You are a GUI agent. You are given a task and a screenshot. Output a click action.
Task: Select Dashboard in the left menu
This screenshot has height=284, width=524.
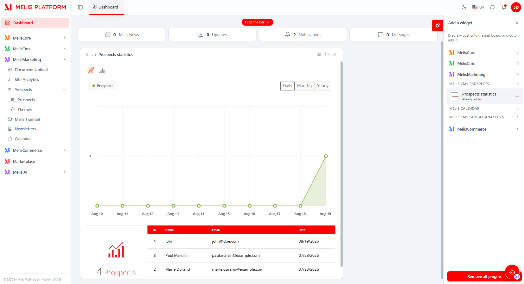click(x=35, y=23)
